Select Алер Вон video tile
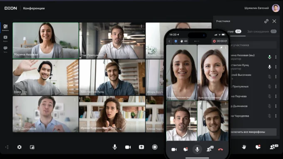 [46, 77]
